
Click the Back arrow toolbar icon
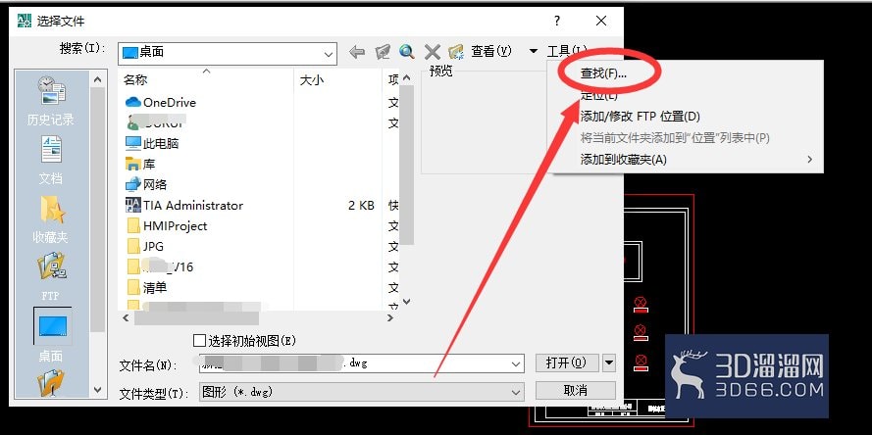357,52
